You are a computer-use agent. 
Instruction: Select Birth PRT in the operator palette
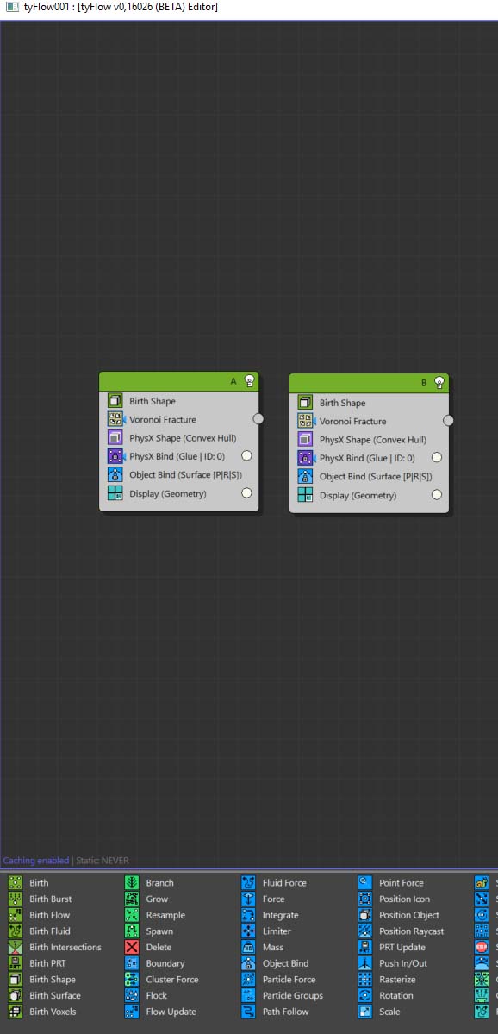pos(37,963)
